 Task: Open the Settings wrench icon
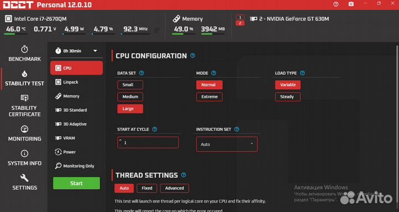click(x=24, y=178)
